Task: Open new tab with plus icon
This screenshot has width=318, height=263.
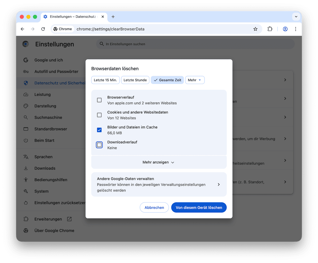Action: pyautogui.click(x=113, y=17)
